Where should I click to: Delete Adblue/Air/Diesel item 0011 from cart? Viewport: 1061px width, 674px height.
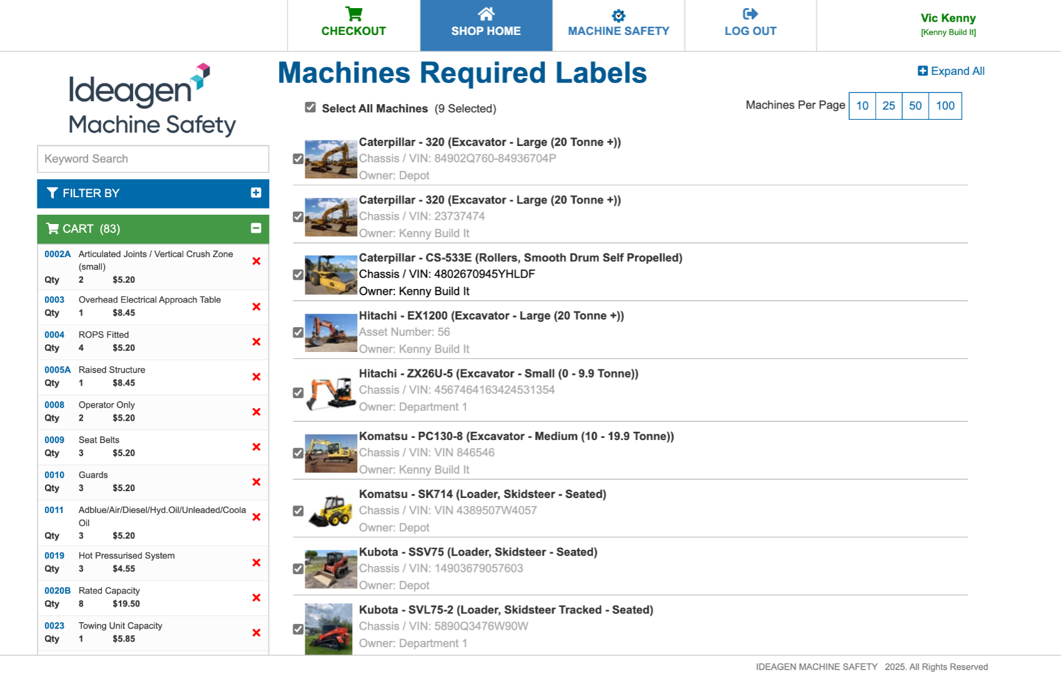tap(256, 517)
